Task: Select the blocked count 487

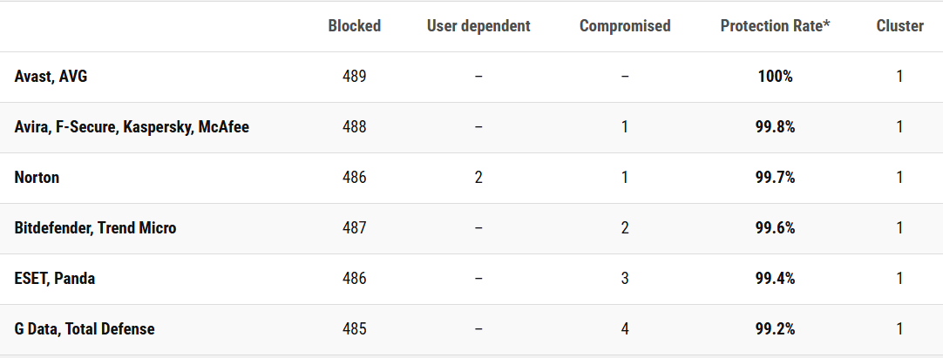Action: (x=354, y=228)
